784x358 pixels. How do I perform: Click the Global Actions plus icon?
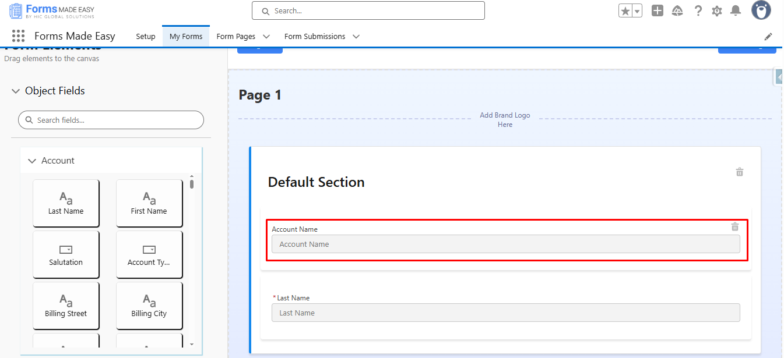pyautogui.click(x=658, y=10)
